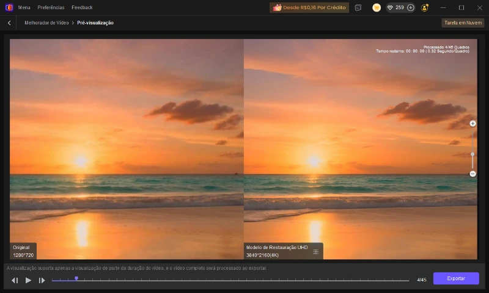Click the Exportar button
489x293 pixels.
pyautogui.click(x=456, y=278)
